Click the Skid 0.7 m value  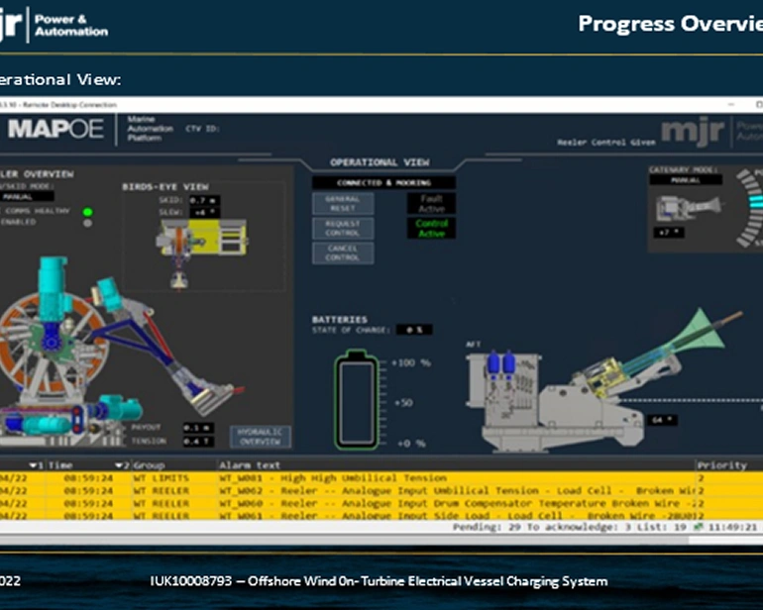[204, 200]
